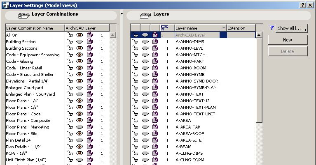This screenshot has height=165, width=316.
Task: Expand panel options arrow beside Layer Combinations
Action: tap(122, 14)
